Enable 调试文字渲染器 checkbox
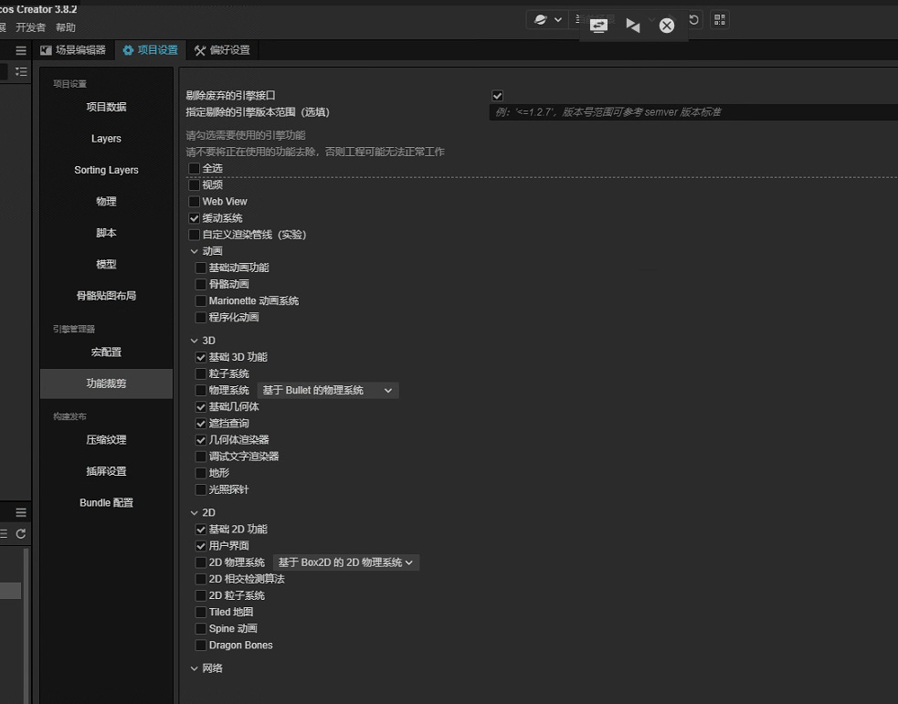 [x=200, y=457]
